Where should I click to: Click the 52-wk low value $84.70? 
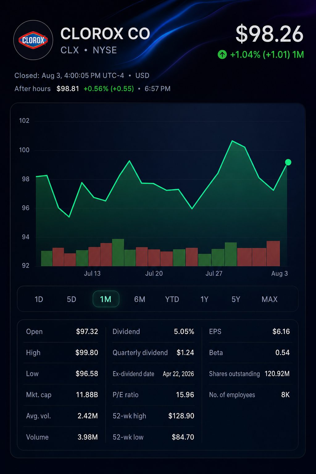183,437
